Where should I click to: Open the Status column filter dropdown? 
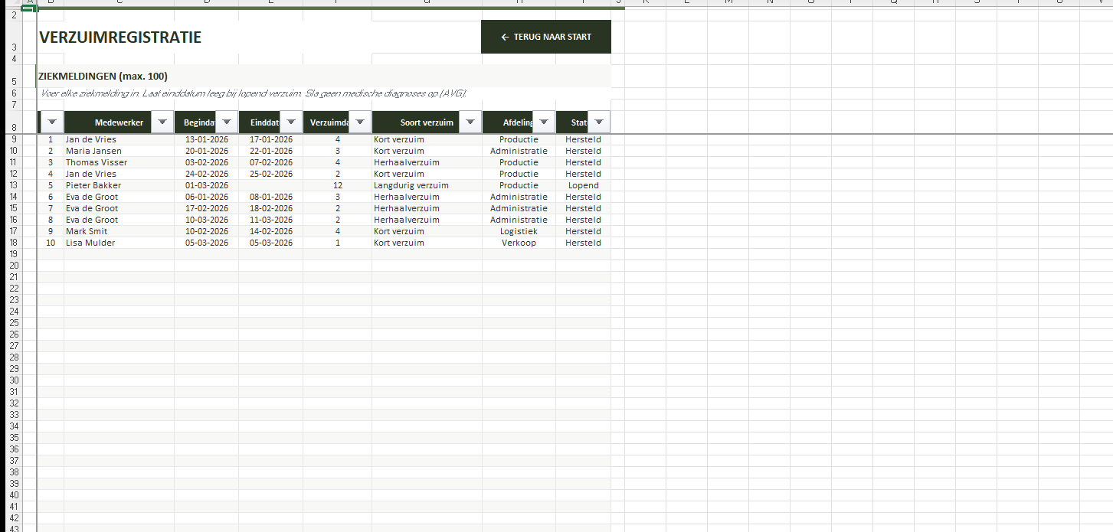599,122
